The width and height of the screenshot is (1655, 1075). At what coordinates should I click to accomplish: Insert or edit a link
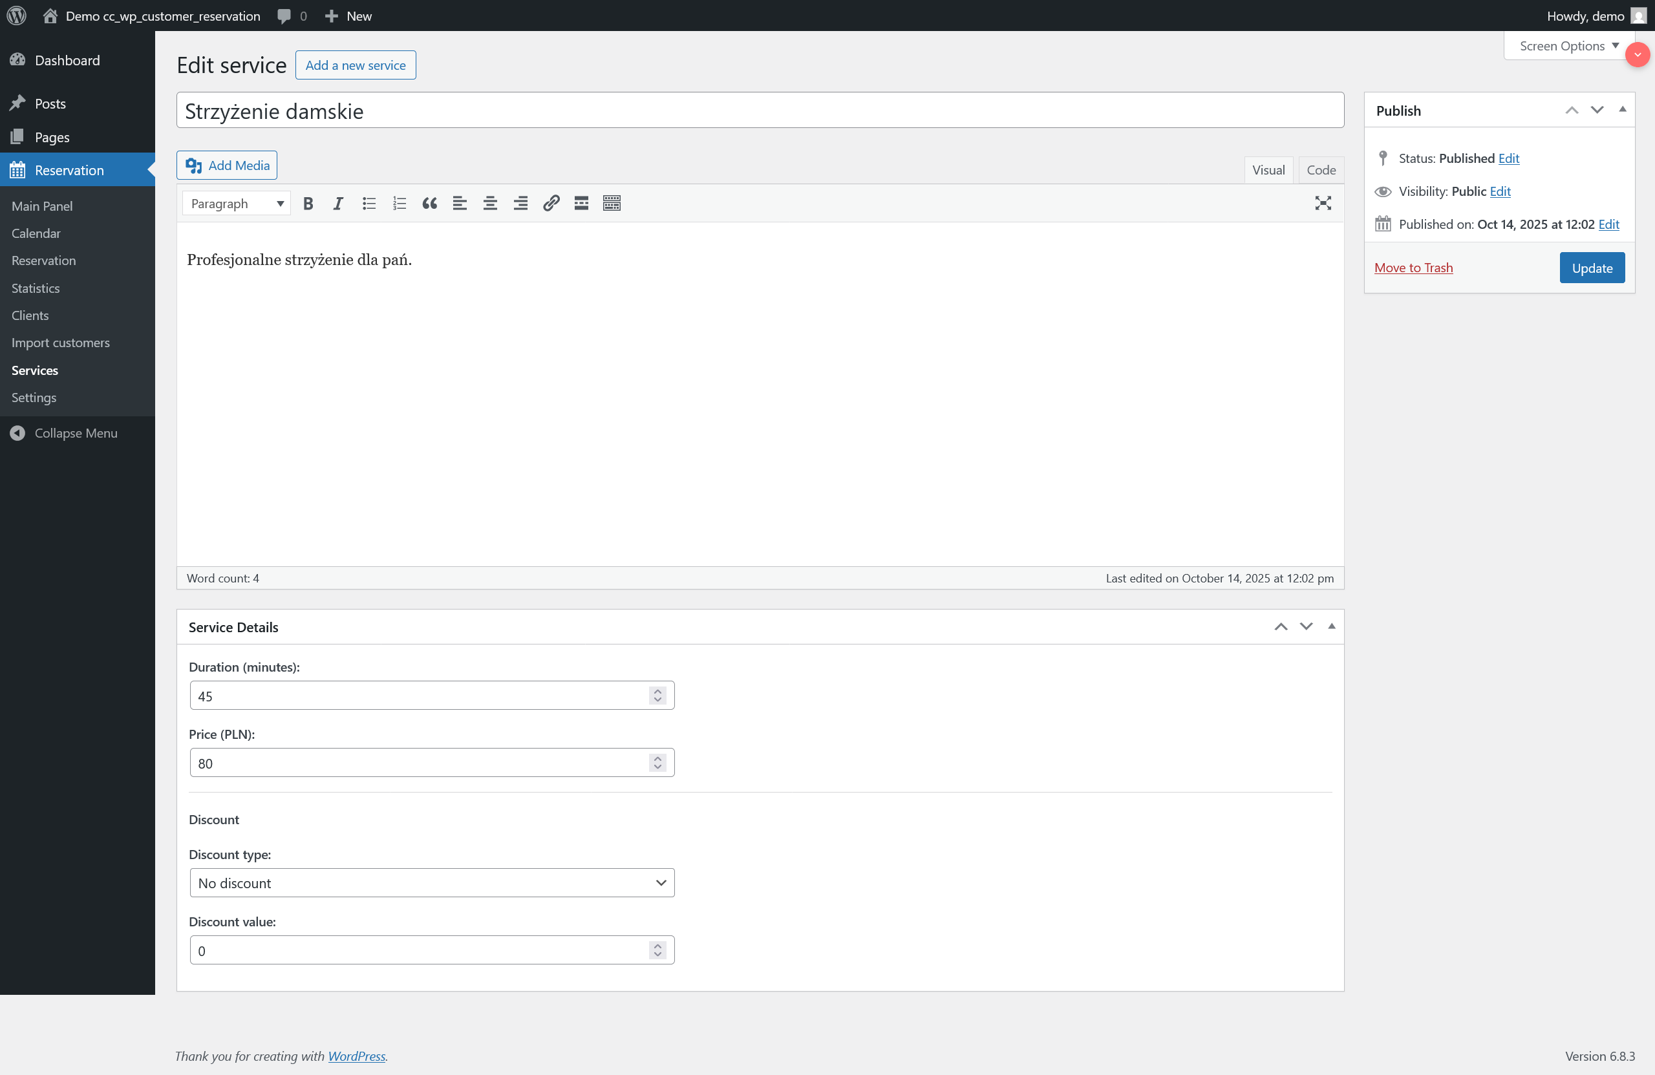(x=551, y=203)
